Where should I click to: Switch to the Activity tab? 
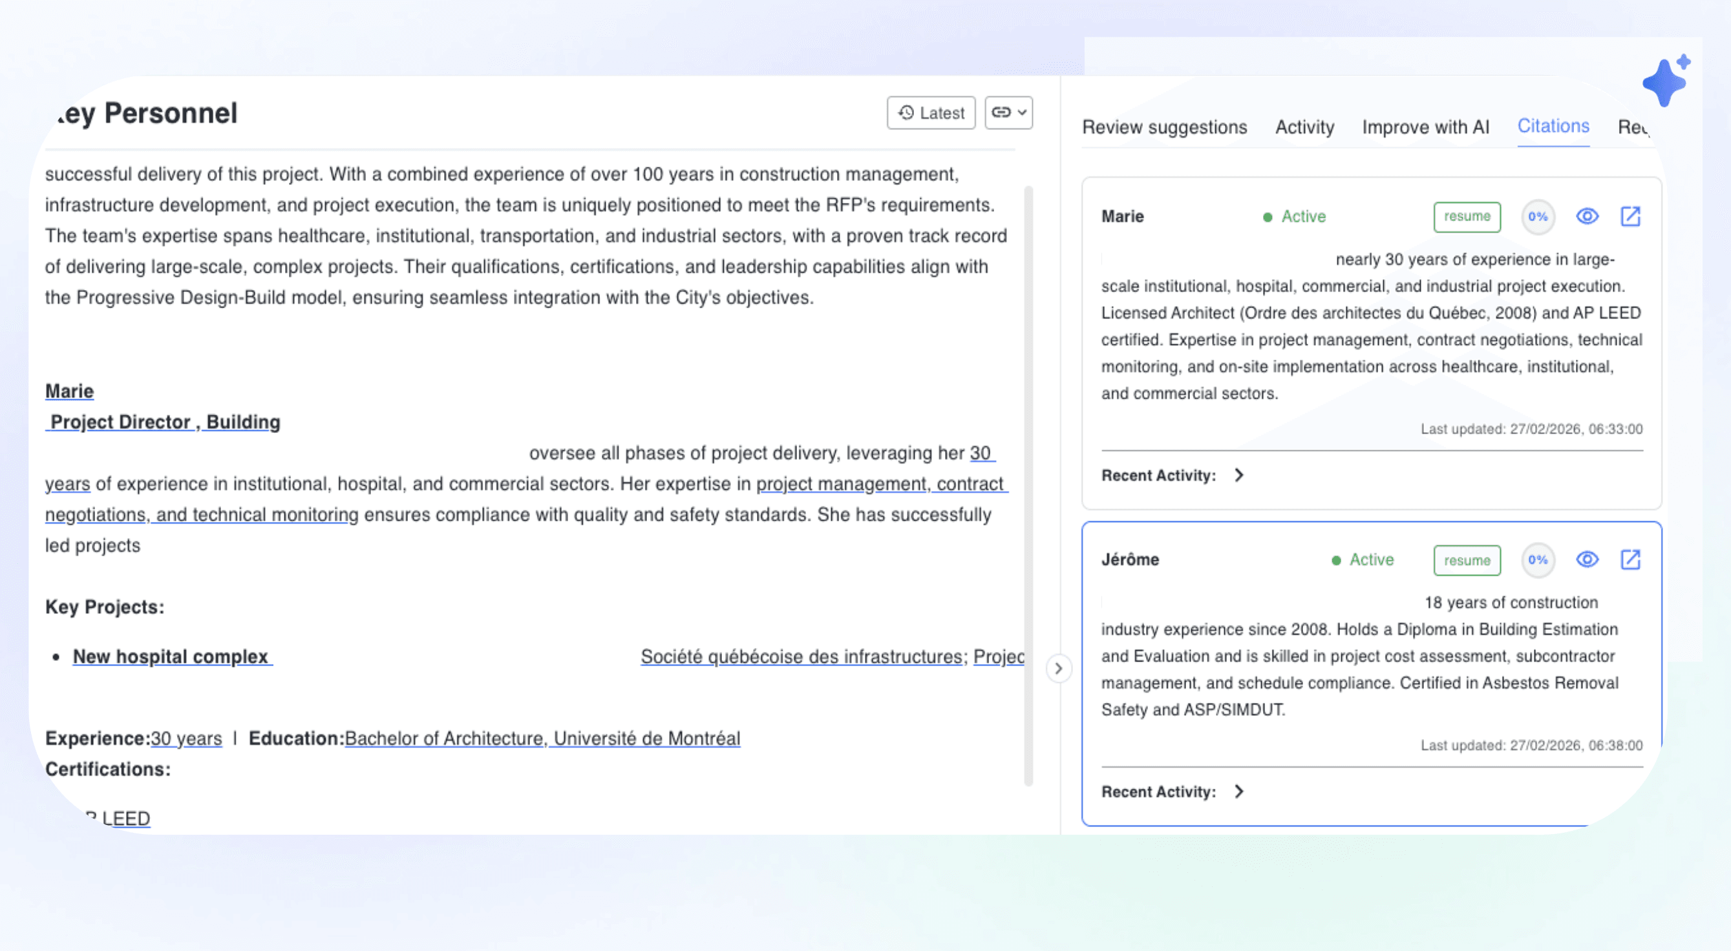point(1304,127)
